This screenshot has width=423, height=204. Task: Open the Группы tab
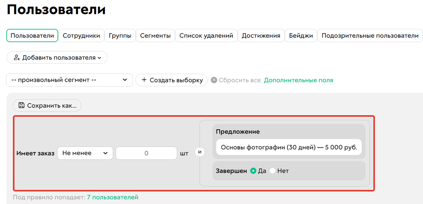(120, 35)
